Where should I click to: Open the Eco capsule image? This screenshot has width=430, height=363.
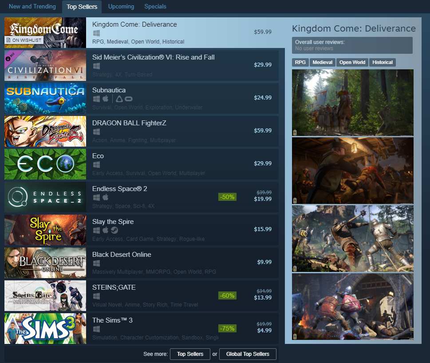(45, 164)
